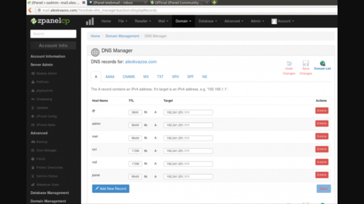Open ZPanel Config in sidebar
This screenshot has height=204, width=364.
pos(44,116)
